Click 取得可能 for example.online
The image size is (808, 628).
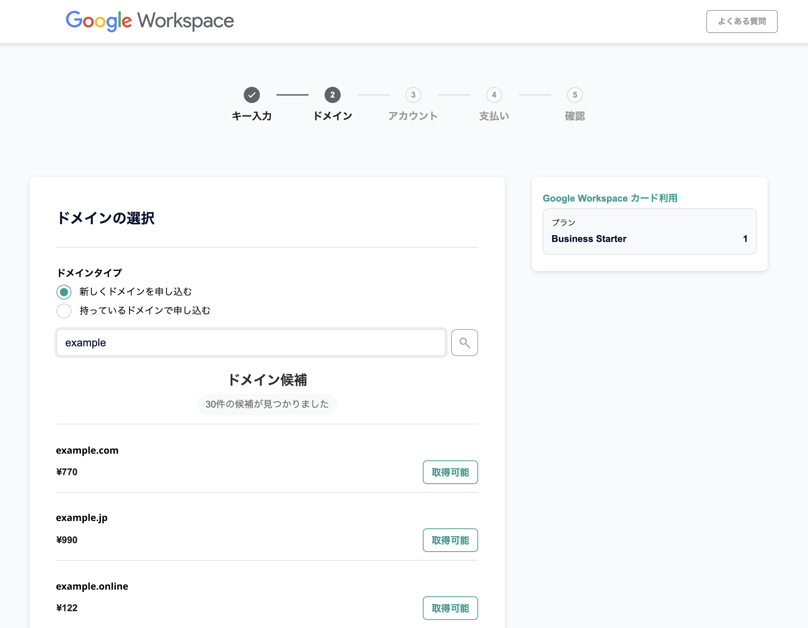[450, 608]
